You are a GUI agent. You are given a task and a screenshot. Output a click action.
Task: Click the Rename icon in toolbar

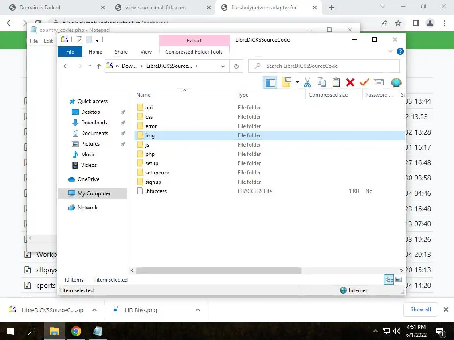(379, 82)
